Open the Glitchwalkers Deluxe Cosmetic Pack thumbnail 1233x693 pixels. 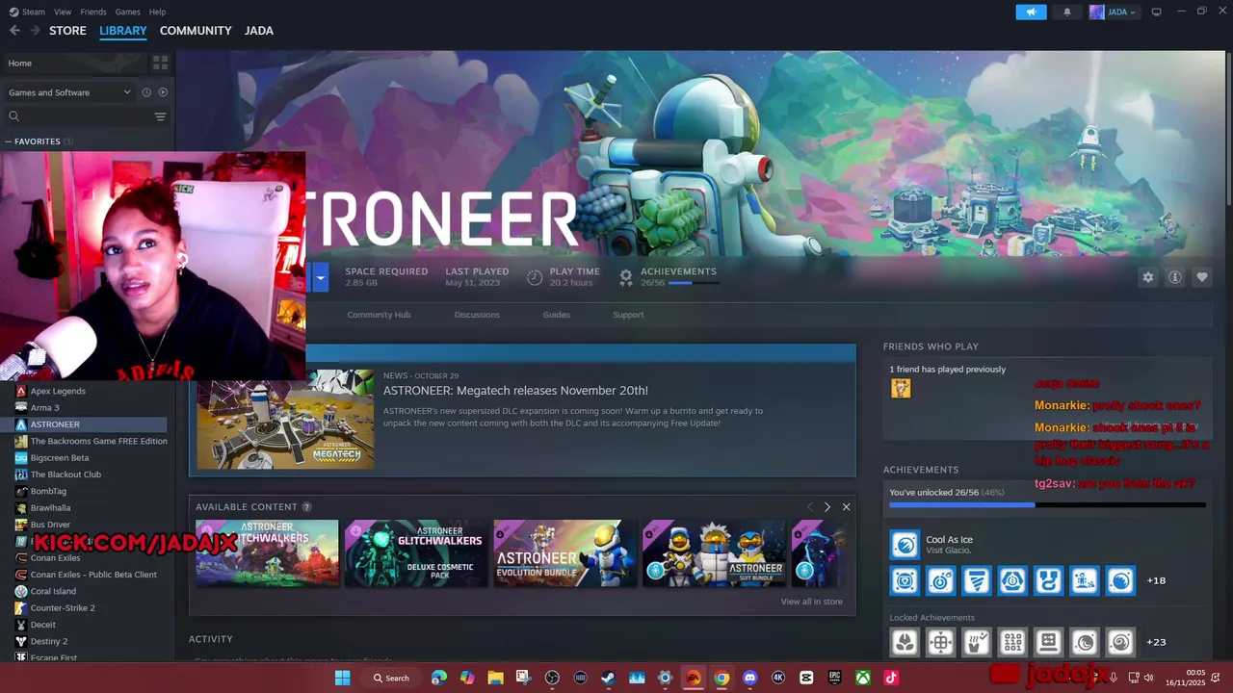click(416, 553)
